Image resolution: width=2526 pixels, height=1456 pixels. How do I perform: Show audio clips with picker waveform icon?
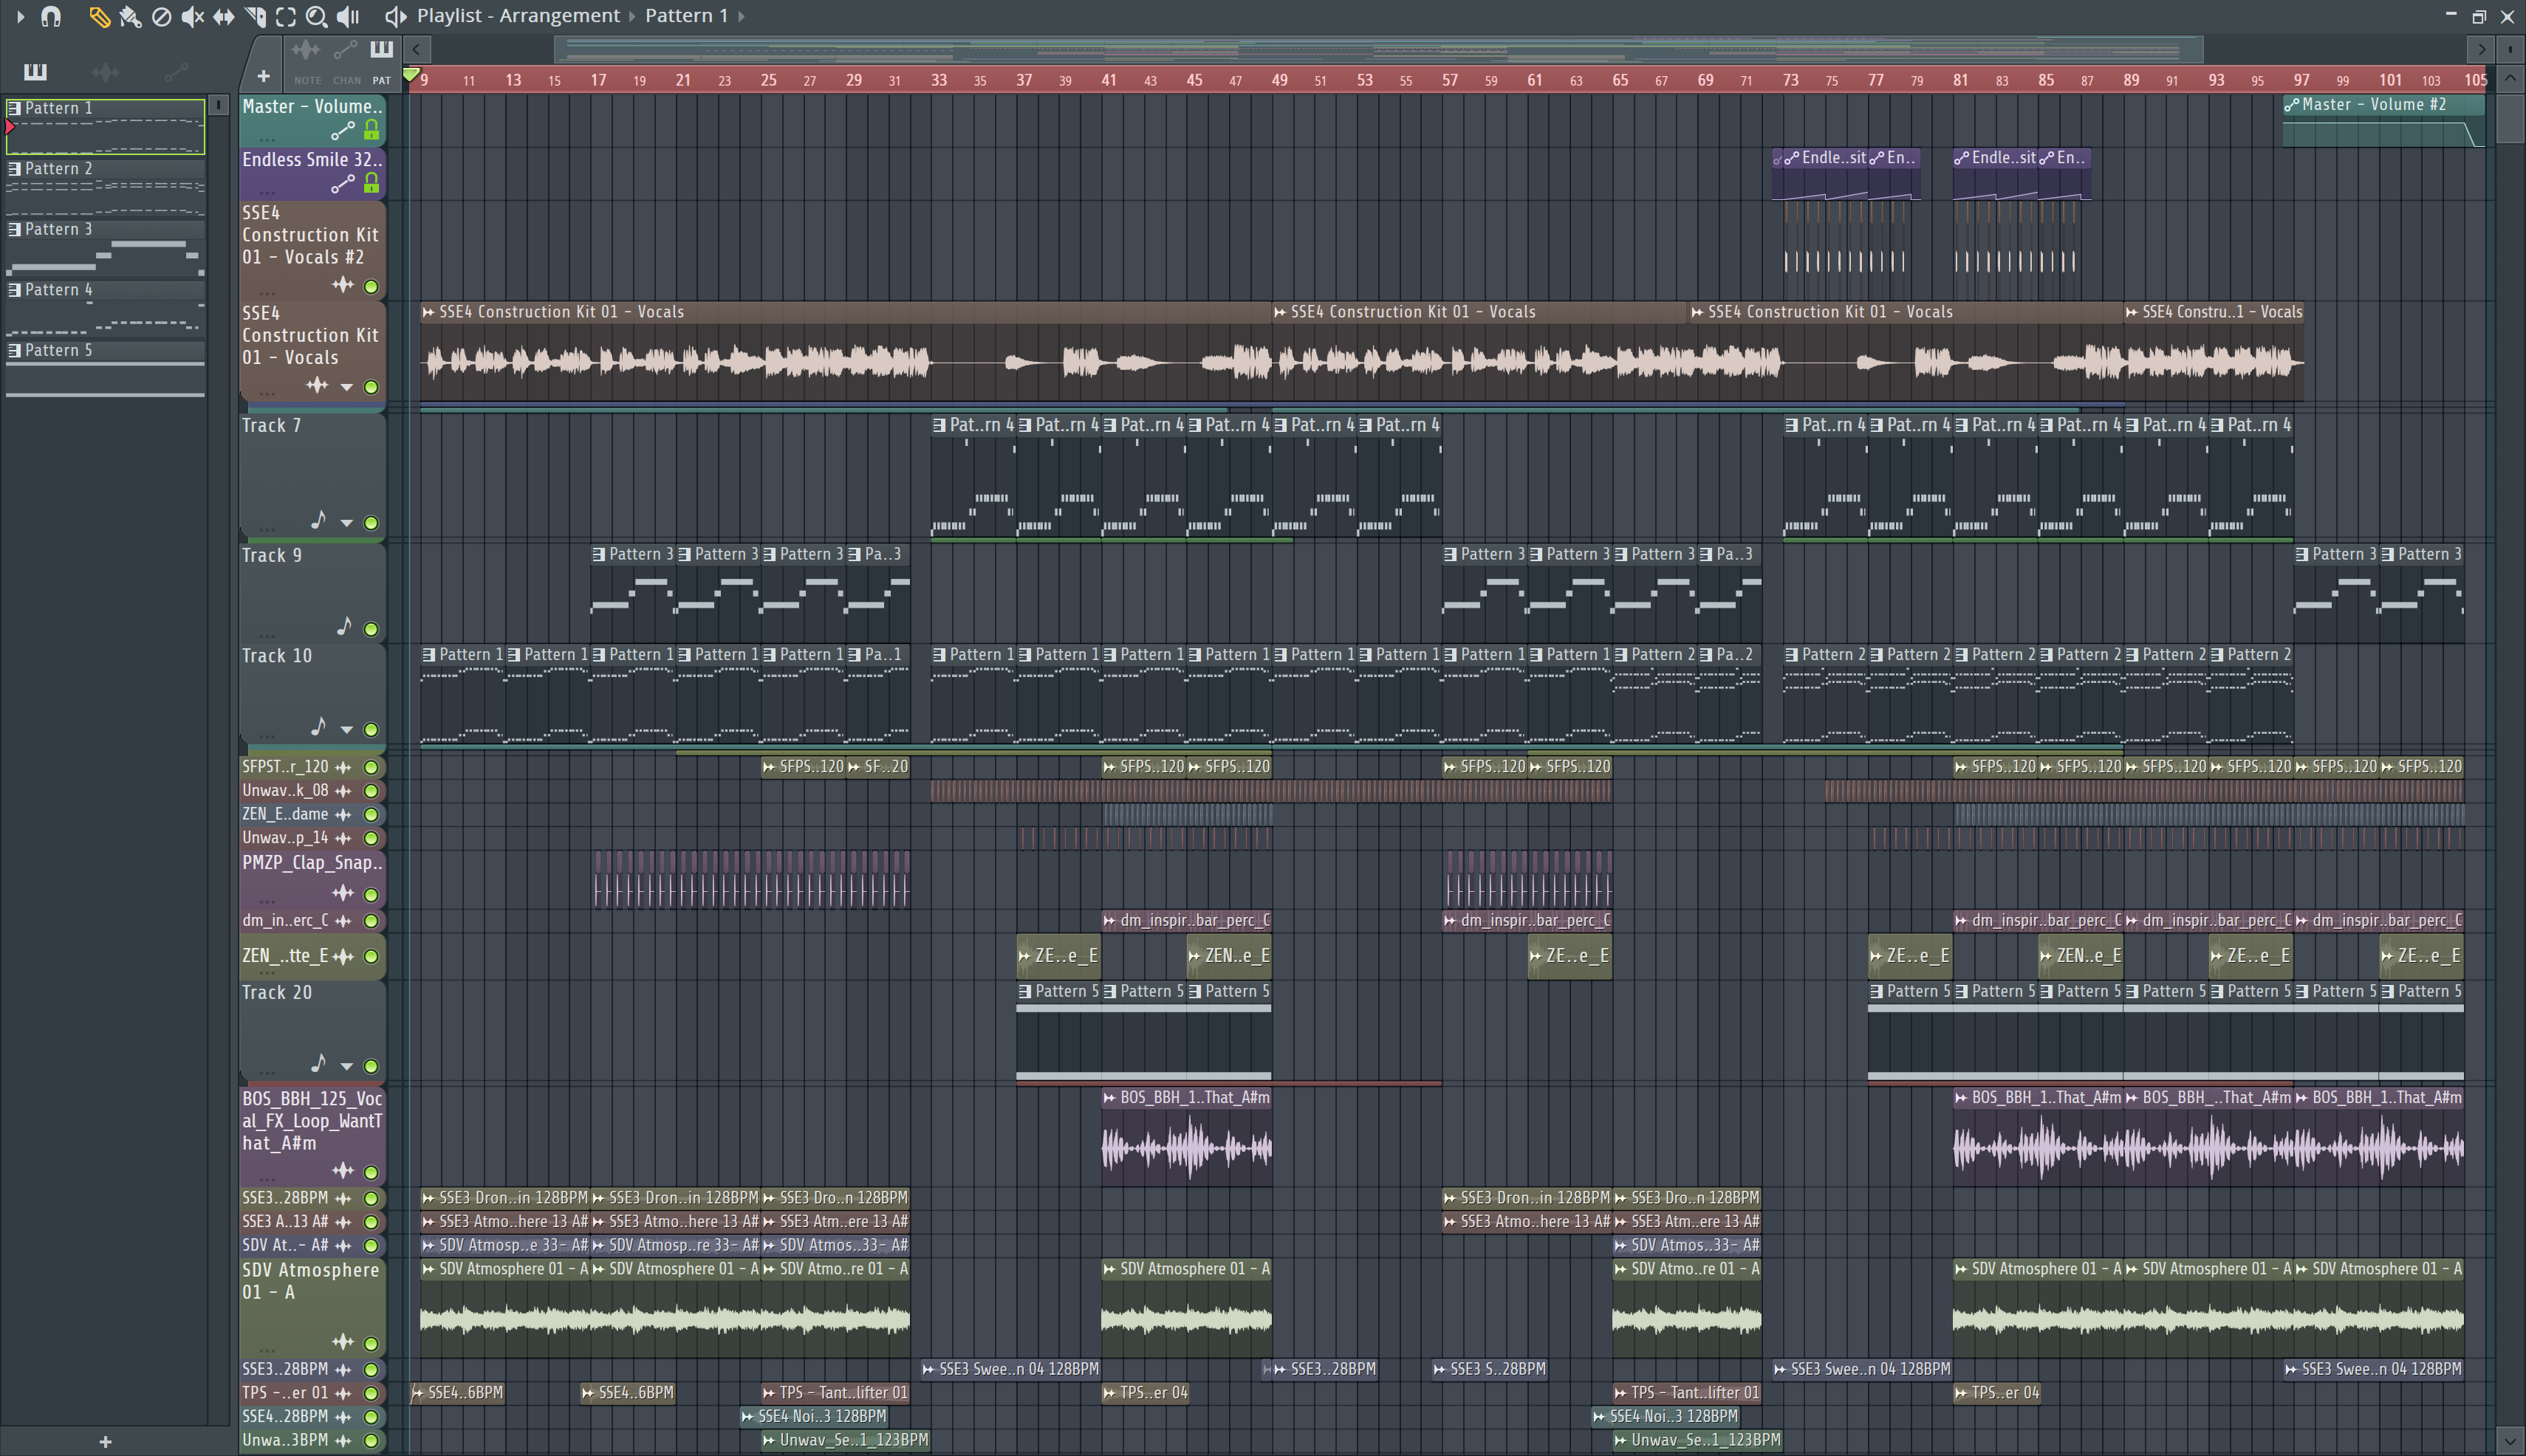tap(105, 71)
